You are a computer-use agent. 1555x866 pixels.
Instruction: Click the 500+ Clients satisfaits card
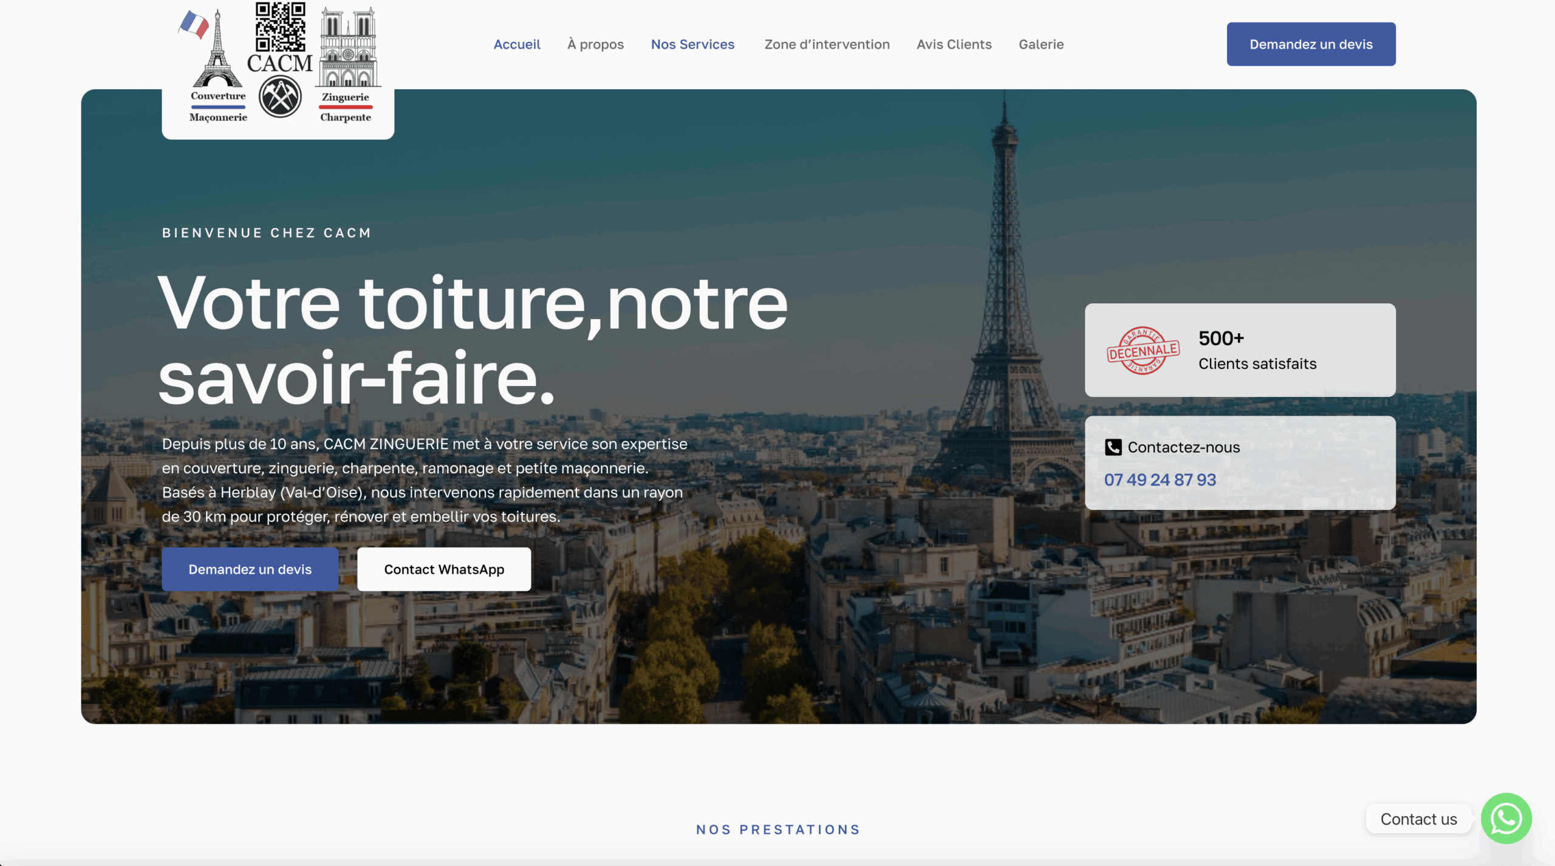pyautogui.click(x=1240, y=350)
